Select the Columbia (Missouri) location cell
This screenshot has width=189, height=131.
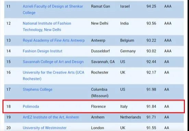tap(100, 92)
